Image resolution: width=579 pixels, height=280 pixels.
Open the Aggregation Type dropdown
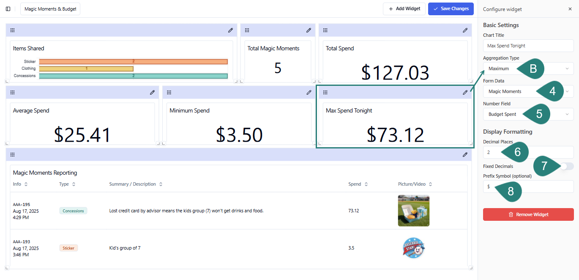(x=566, y=69)
